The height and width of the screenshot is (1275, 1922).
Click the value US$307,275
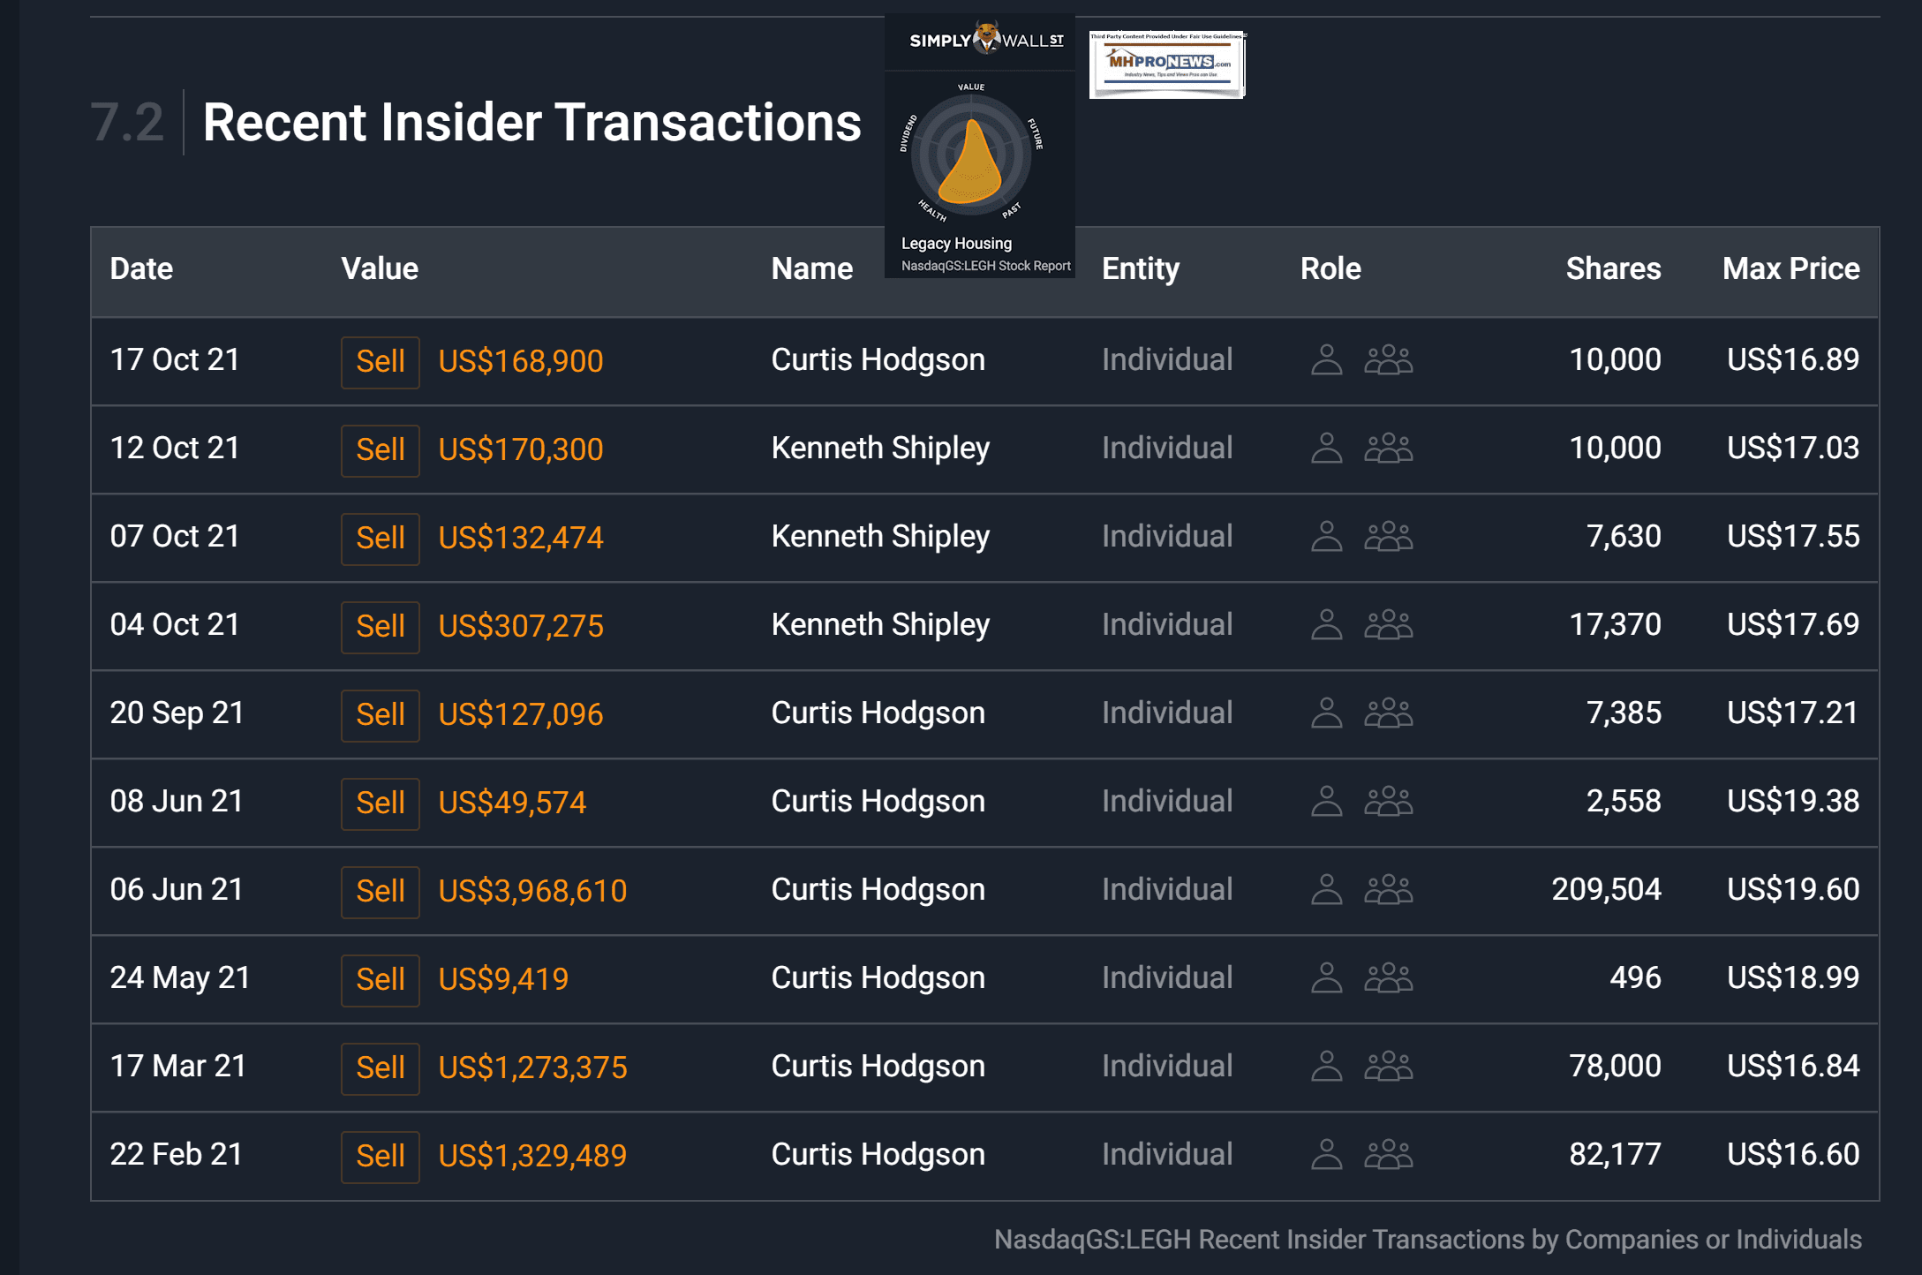(521, 626)
